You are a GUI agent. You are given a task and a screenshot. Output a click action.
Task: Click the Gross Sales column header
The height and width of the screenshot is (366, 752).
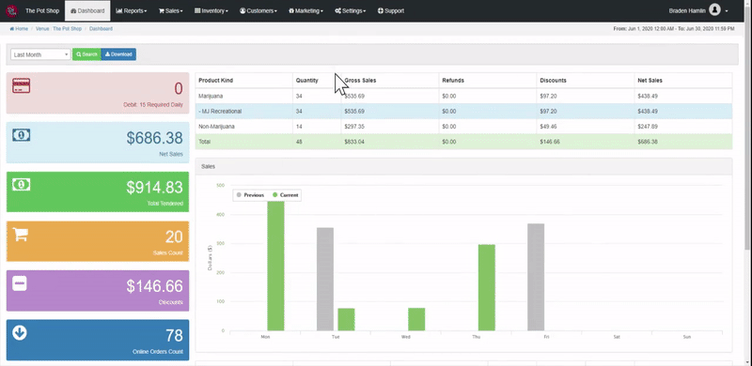coord(360,81)
